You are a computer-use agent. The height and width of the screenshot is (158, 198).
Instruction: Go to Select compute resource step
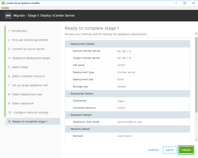point(28,76)
